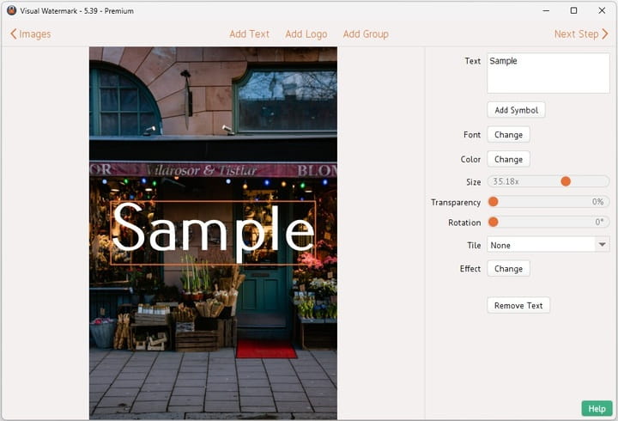Change the Font of the watermark

508,135
